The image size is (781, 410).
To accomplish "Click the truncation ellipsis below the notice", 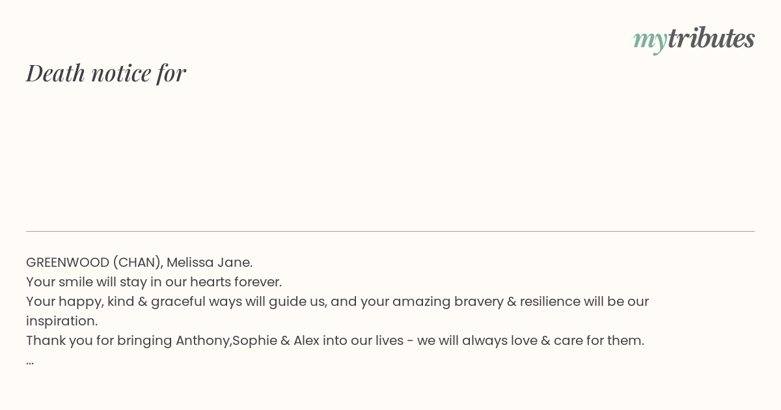I will click(x=30, y=361).
